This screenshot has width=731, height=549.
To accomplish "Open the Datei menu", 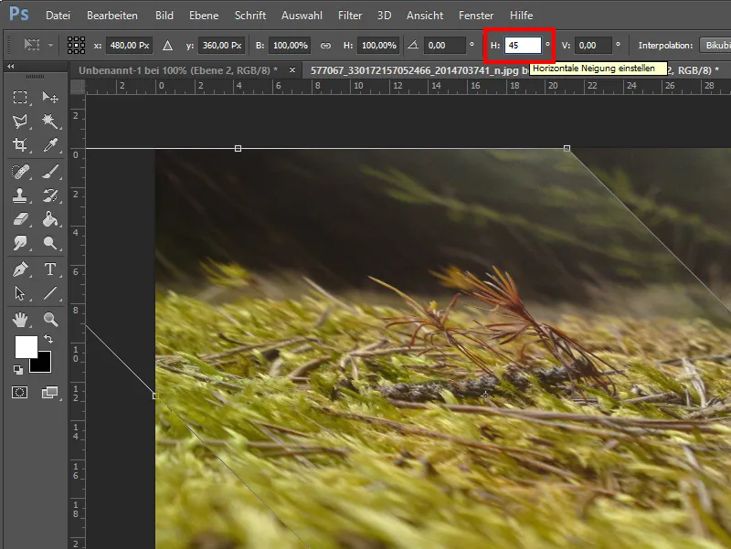I will point(58,16).
